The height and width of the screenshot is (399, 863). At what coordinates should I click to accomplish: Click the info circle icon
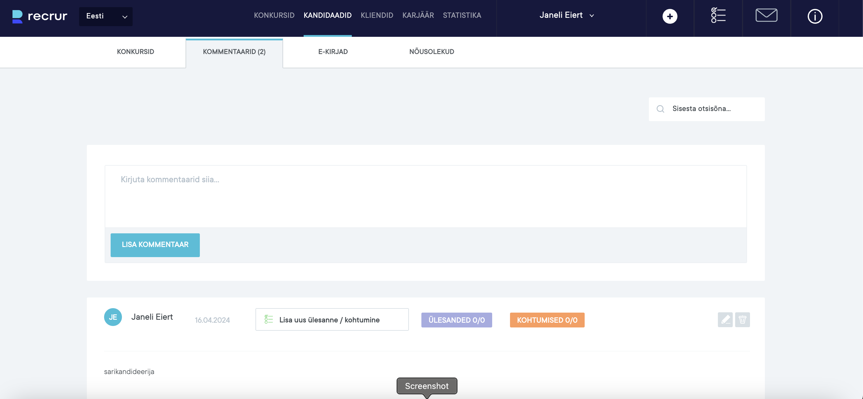pos(815,16)
